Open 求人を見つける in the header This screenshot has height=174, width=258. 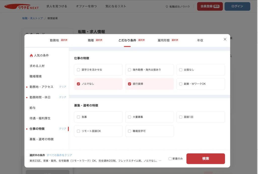57,6
